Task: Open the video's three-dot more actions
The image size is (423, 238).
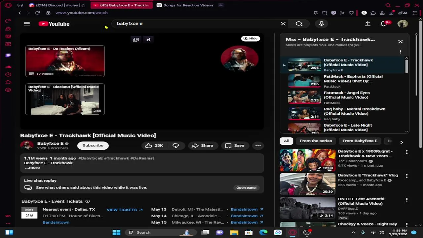Action: pos(258,145)
